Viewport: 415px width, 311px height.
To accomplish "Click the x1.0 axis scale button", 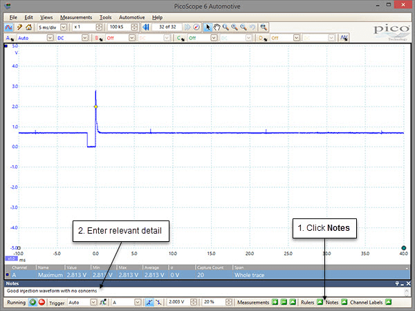I will point(11,258).
